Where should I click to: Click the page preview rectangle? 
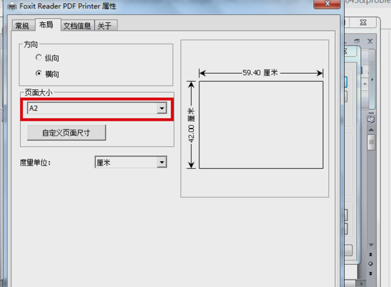coord(261,125)
